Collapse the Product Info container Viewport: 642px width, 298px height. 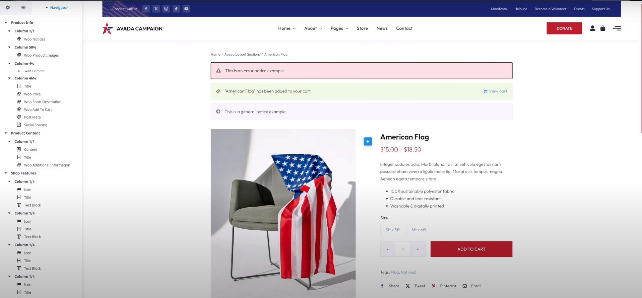click(x=6, y=23)
